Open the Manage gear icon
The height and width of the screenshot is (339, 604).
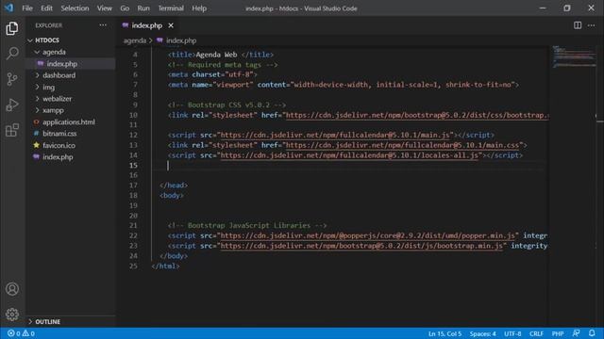coord(12,314)
